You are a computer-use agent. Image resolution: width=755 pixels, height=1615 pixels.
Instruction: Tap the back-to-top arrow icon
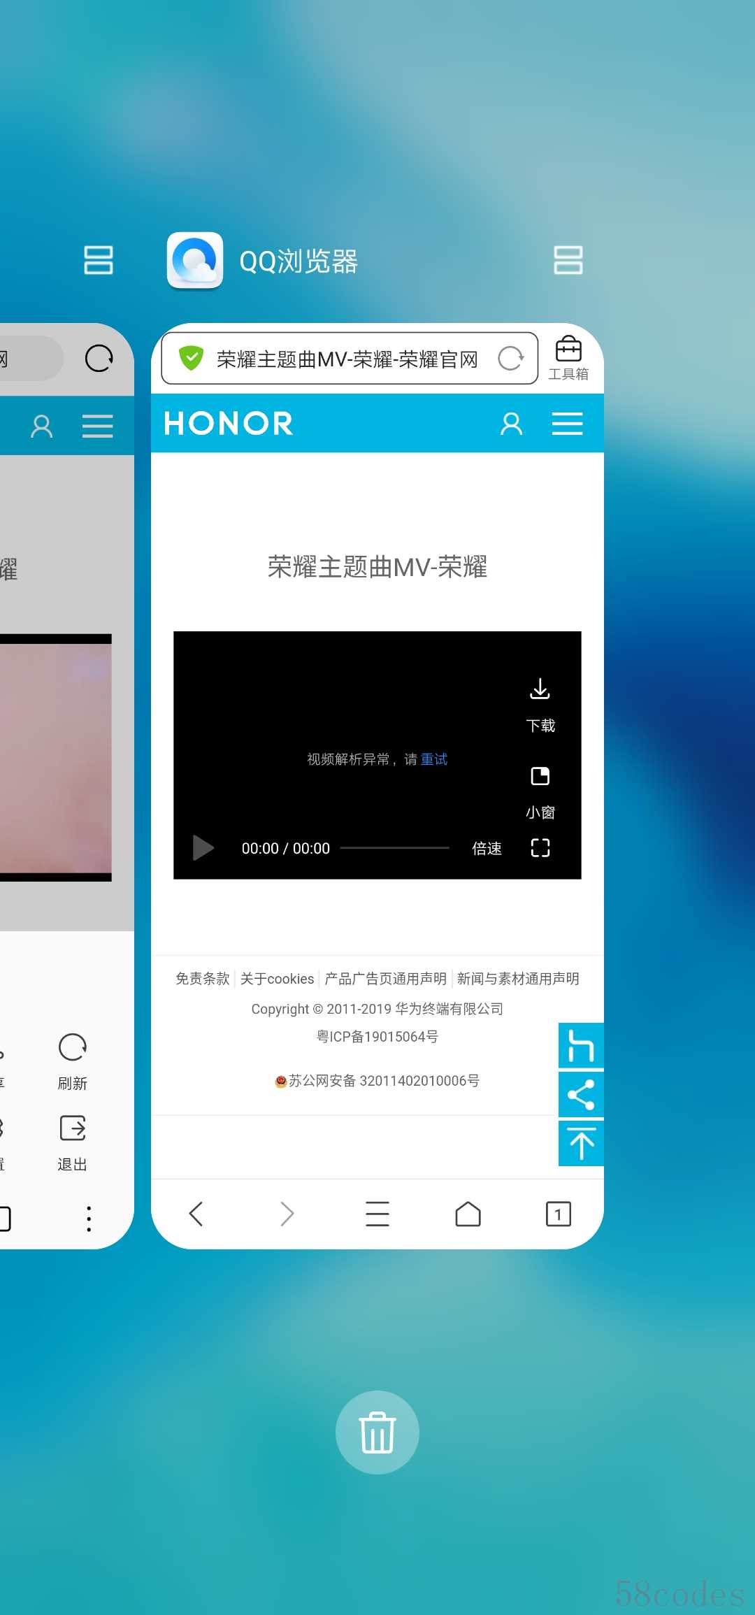pyautogui.click(x=581, y=1144)
